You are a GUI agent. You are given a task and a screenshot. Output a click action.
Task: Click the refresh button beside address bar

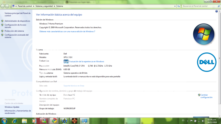click(x=179, y=6)
